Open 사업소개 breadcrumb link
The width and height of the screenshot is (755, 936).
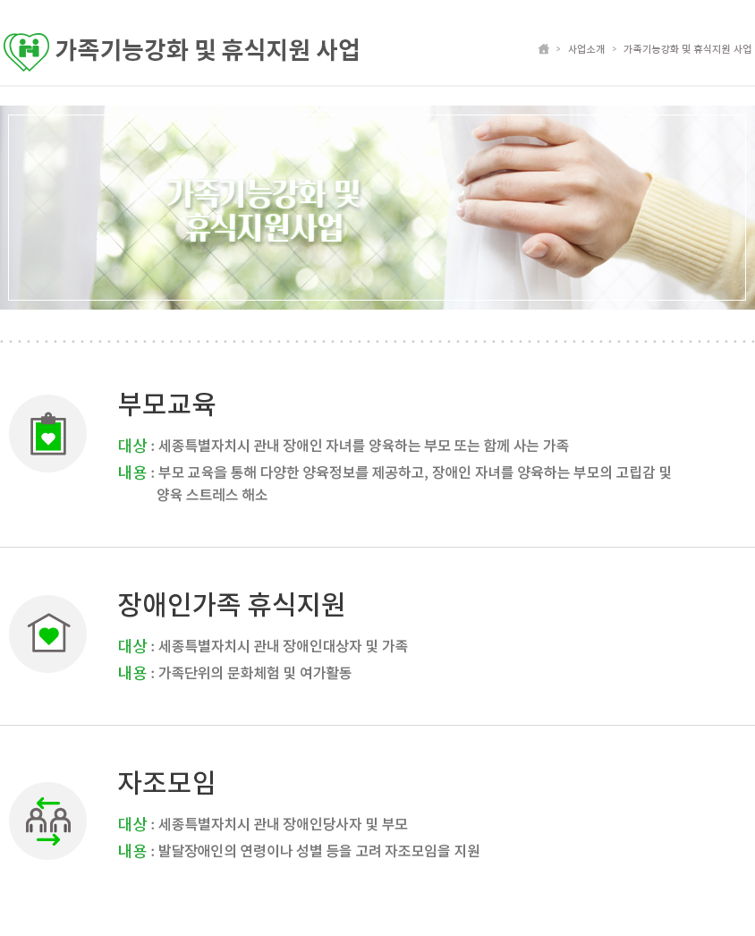coord(586,49)
